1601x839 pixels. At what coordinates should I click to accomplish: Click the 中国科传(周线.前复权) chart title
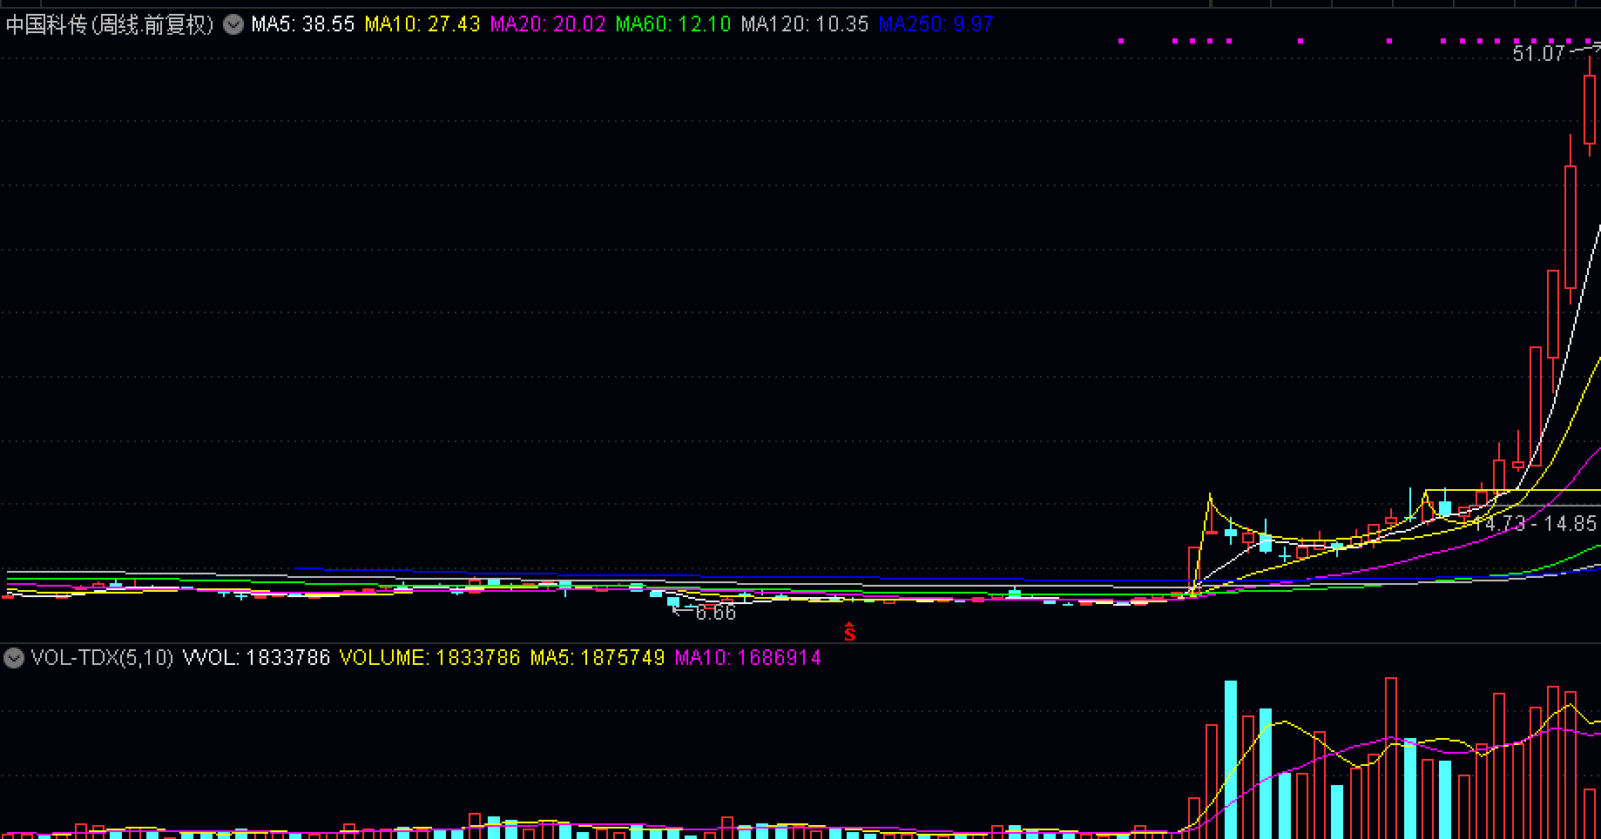(110, 24)
